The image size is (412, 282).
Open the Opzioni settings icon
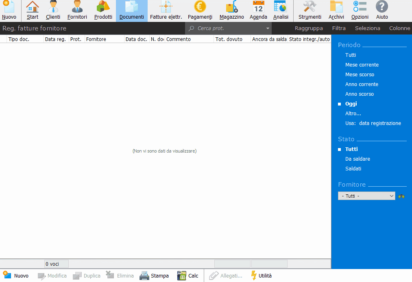(360, 11)
